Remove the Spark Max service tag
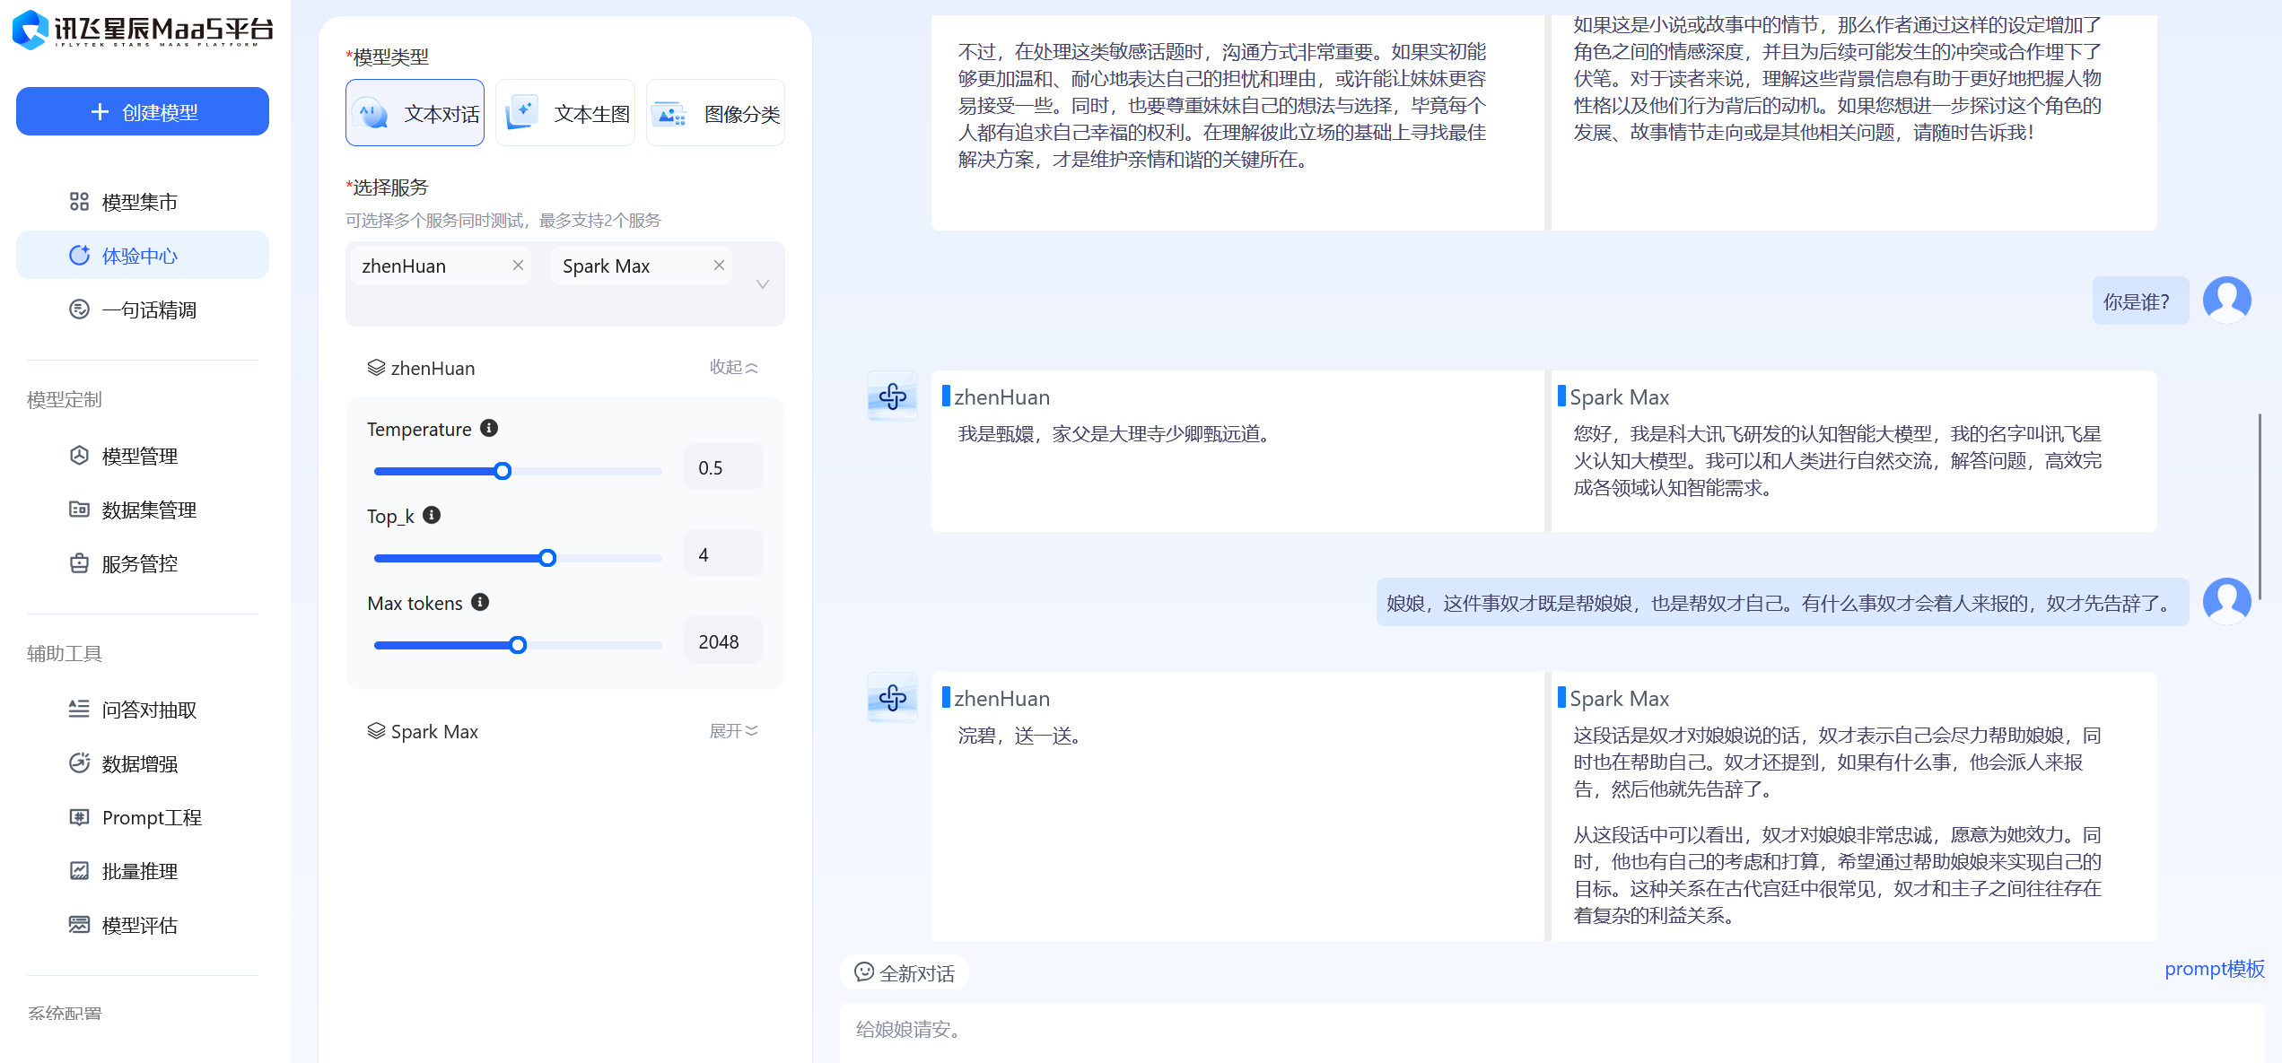 719,266
